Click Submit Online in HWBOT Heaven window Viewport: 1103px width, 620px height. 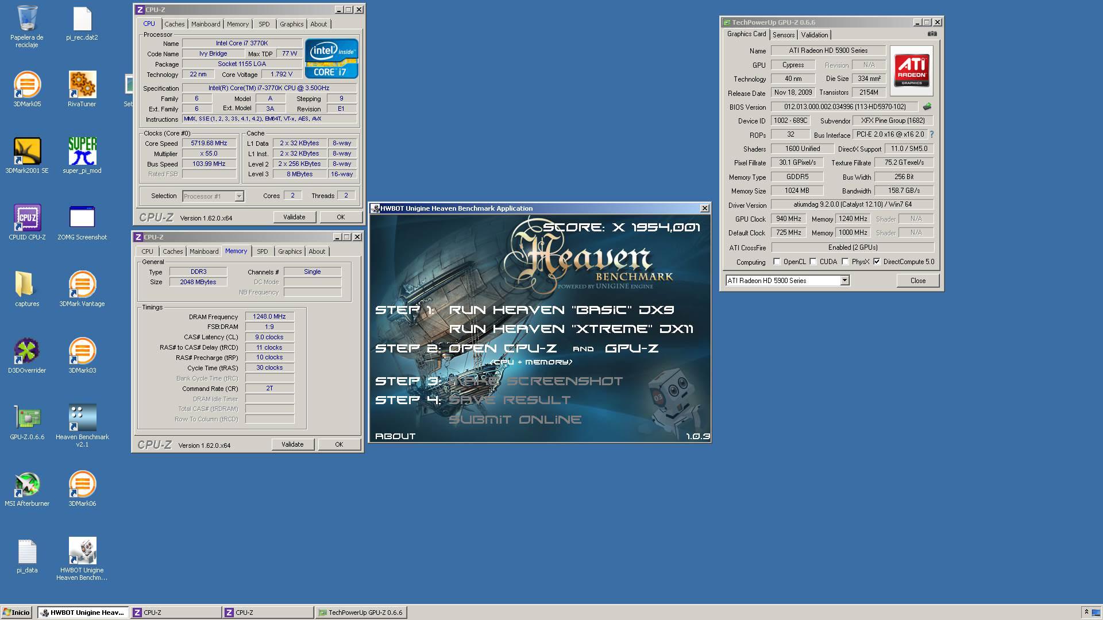(x=515, y=420)
